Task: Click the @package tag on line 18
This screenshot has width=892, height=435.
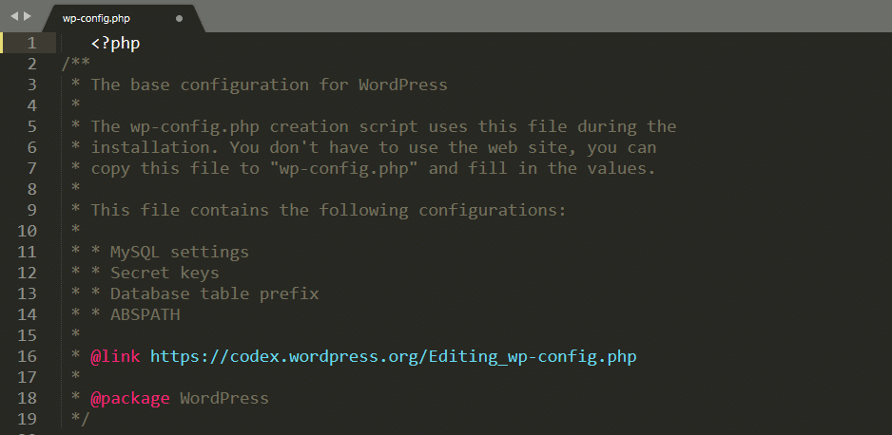Action: (x=130, y=399)
